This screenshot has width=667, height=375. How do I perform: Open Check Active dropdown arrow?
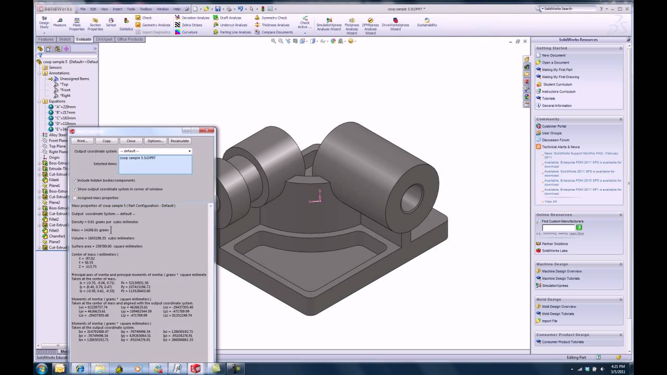click(x=305, y=33)
